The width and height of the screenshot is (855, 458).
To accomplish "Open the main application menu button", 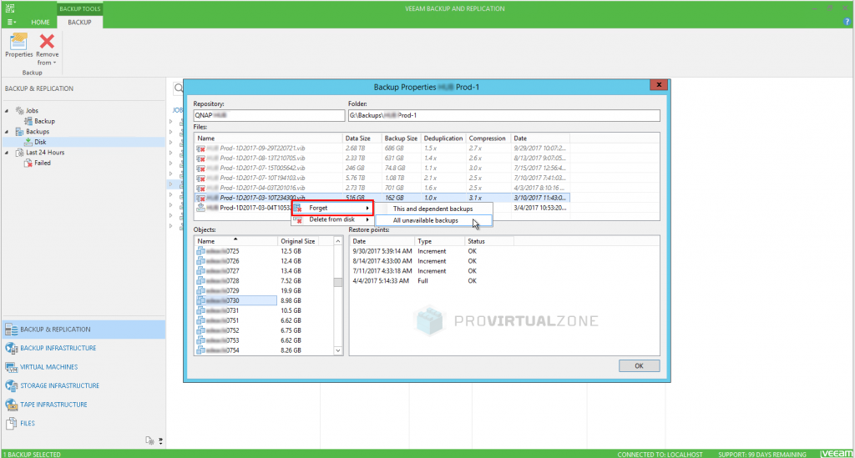I will click(x=11, y=23).
